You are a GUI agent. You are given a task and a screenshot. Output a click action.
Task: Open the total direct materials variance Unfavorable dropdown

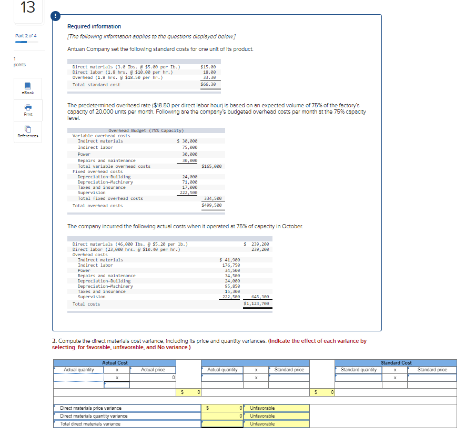coord(276,424)
